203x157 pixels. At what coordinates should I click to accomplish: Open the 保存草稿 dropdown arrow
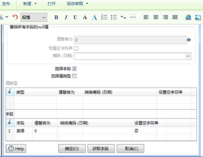[x=87, y=4]
